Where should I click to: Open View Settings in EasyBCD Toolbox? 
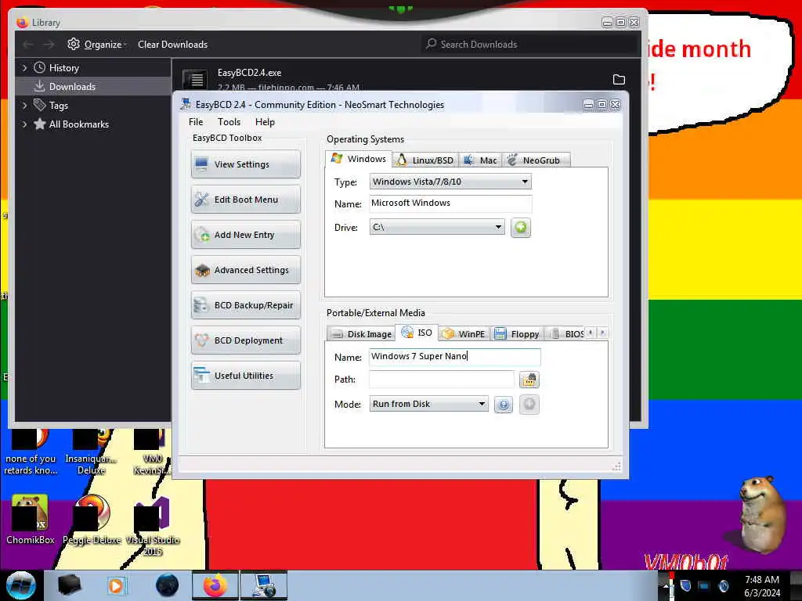(x=245, y=164)
